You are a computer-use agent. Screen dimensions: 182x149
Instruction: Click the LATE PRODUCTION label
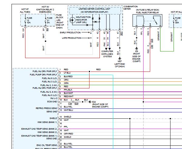pos(72,38)
